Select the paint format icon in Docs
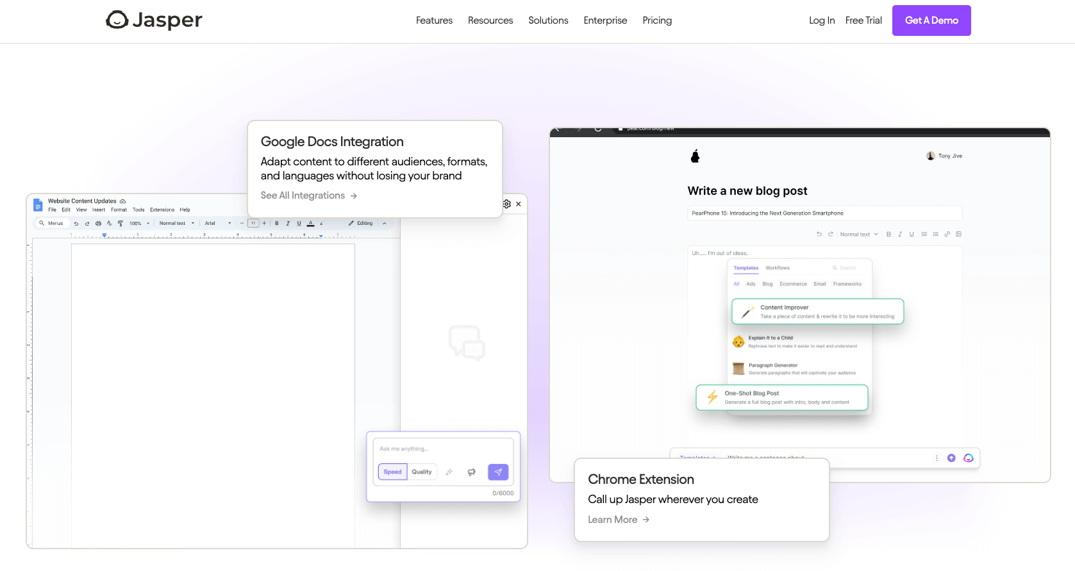 pyautogui.click(x=120, y=224)
